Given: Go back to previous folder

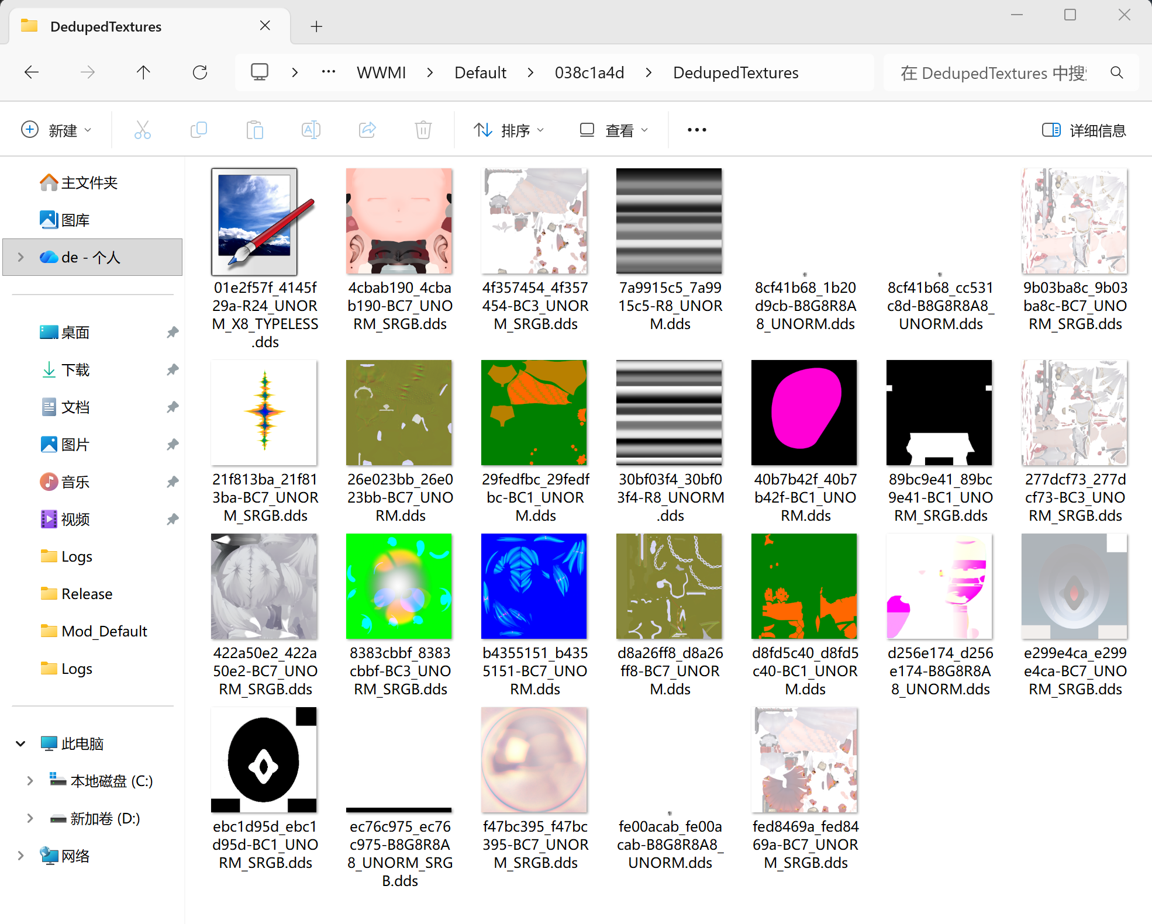Looking at the screenshot, I should coord(32,72).
